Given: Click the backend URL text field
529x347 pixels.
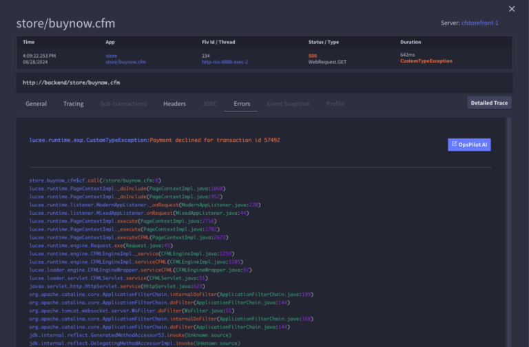Looking at the screenshot, I should point(264,83).
